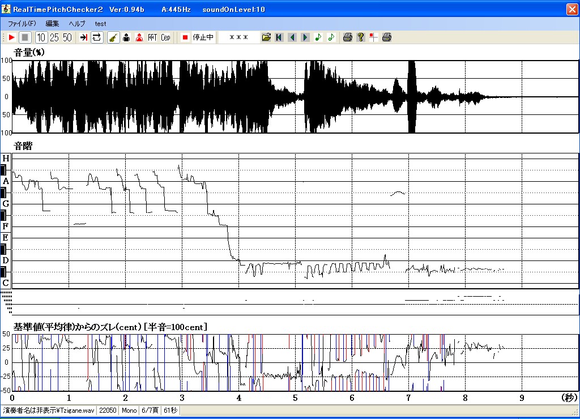Click the 音量(%) volume graph heading
This screenshot has height=419, width=580.
click(x=29, y=52)
